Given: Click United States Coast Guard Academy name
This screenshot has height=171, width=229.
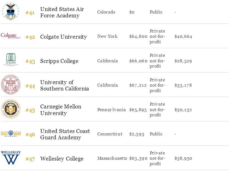Looking at the screenshot, I should click(x=65, y=134).
